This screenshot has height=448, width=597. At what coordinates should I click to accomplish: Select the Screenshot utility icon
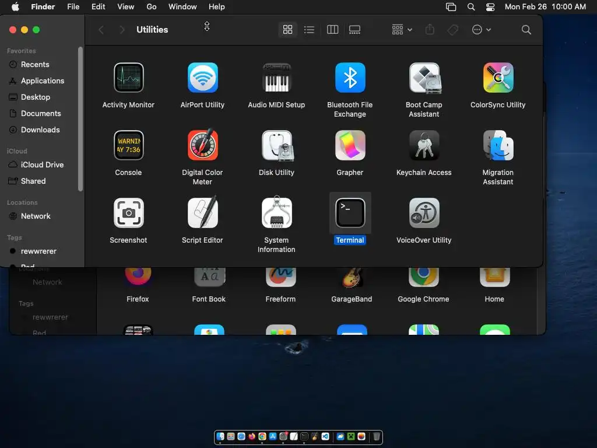click(128, 213)
